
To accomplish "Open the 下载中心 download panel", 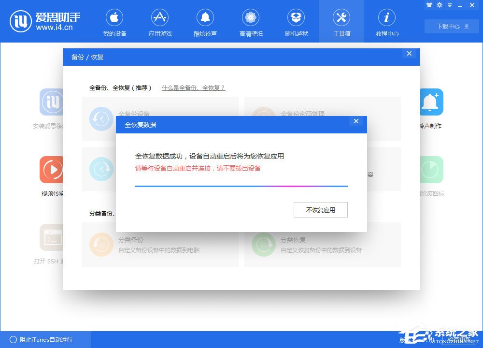I will pyautogui.click(x=451, y=27).
